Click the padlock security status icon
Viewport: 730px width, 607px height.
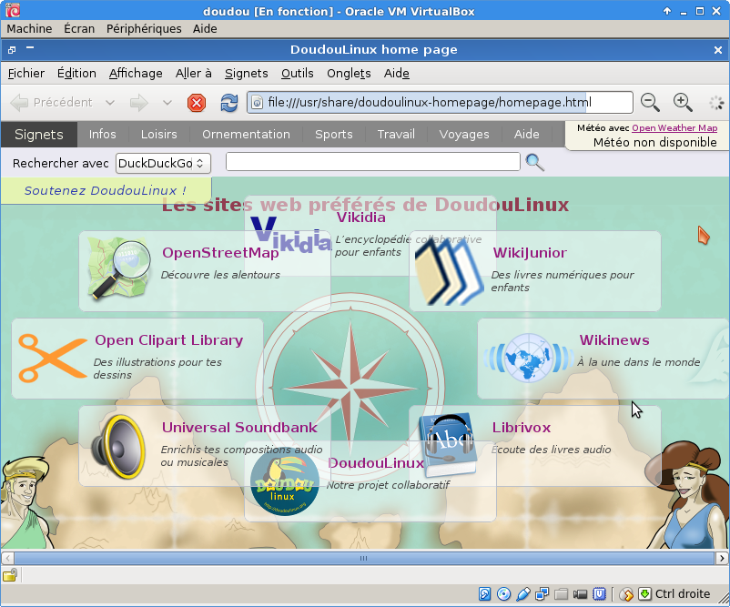[10, 575]
